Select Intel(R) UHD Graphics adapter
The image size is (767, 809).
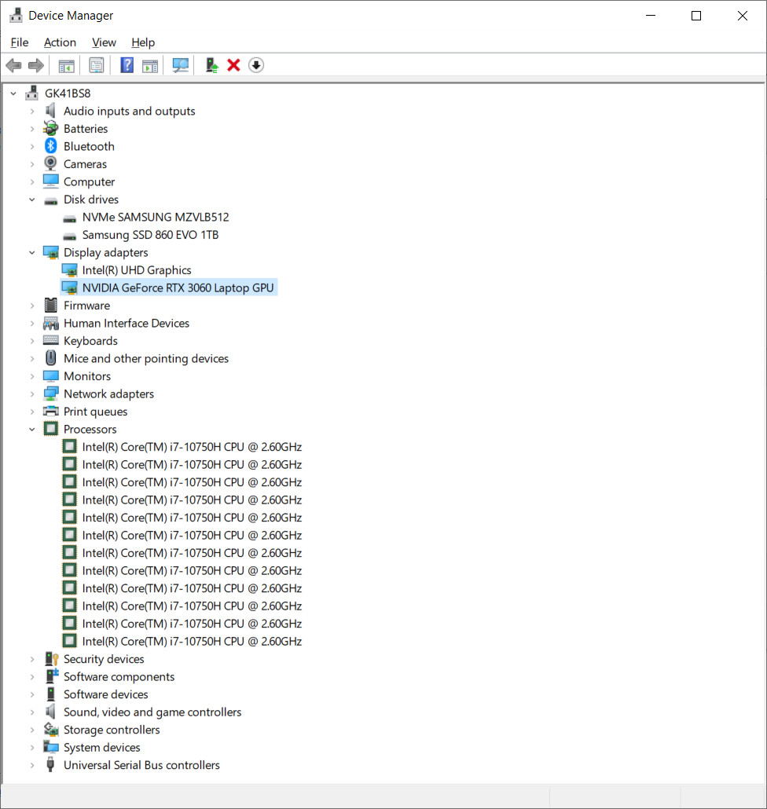pos(137,270)
